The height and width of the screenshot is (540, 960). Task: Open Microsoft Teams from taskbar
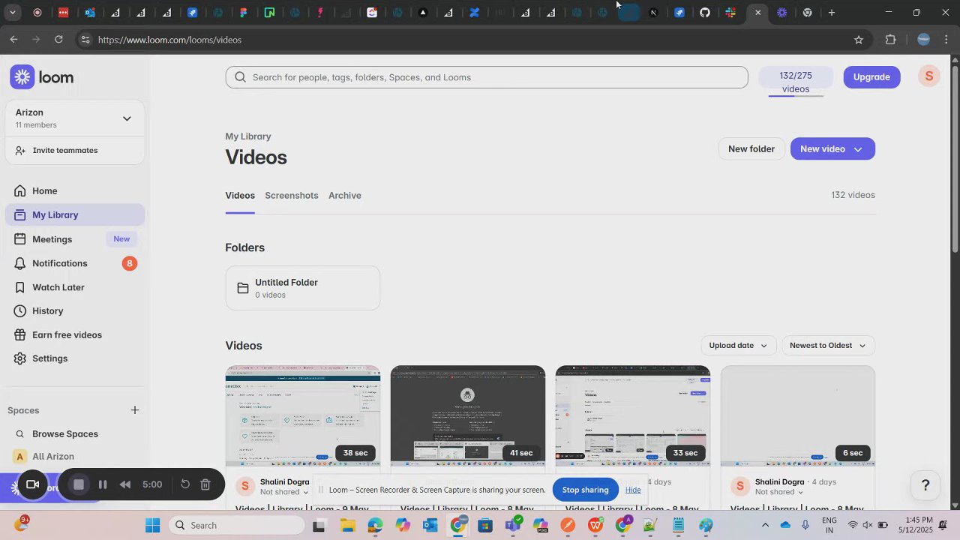(513, 525)
